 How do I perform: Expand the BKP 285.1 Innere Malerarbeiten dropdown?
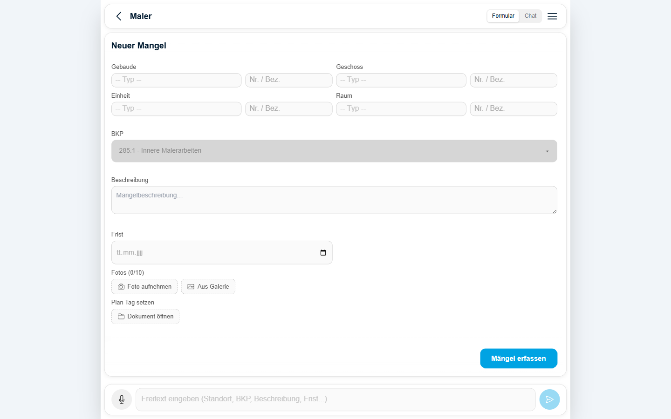point(334,151)
